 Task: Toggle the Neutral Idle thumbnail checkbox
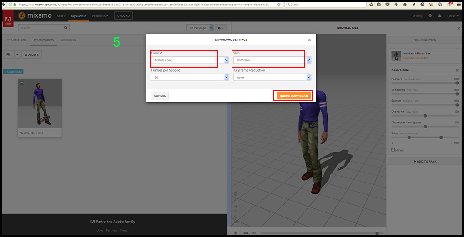click(22, 84)
